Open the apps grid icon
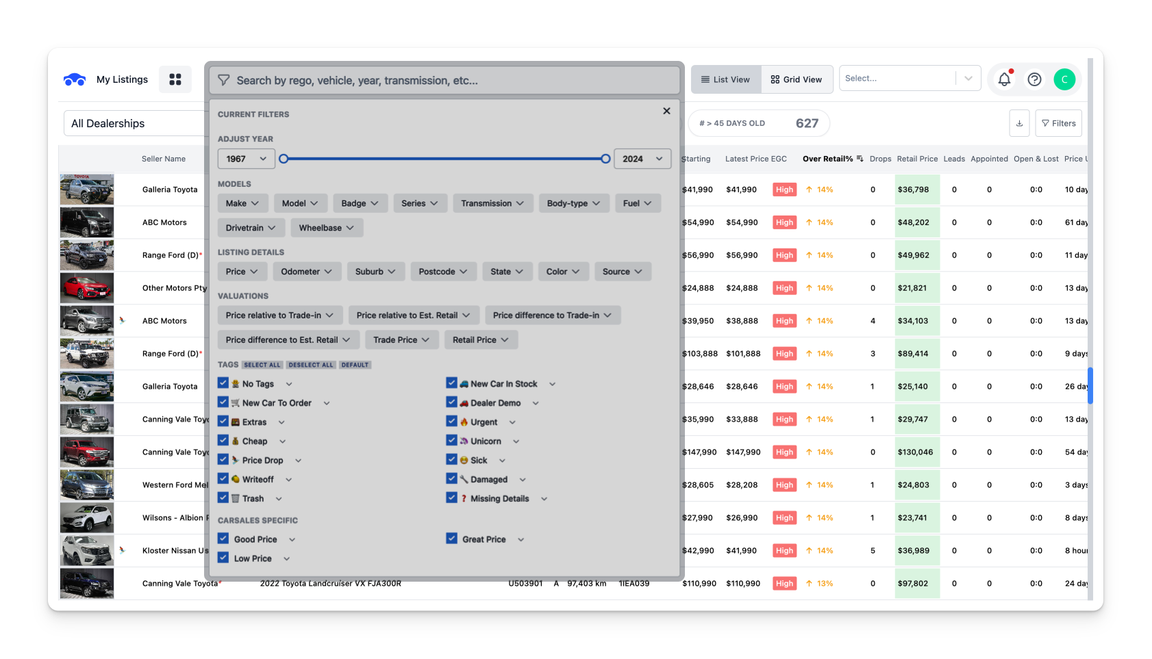The width and height of the screenshot is (1152, 659). [175, 79]
